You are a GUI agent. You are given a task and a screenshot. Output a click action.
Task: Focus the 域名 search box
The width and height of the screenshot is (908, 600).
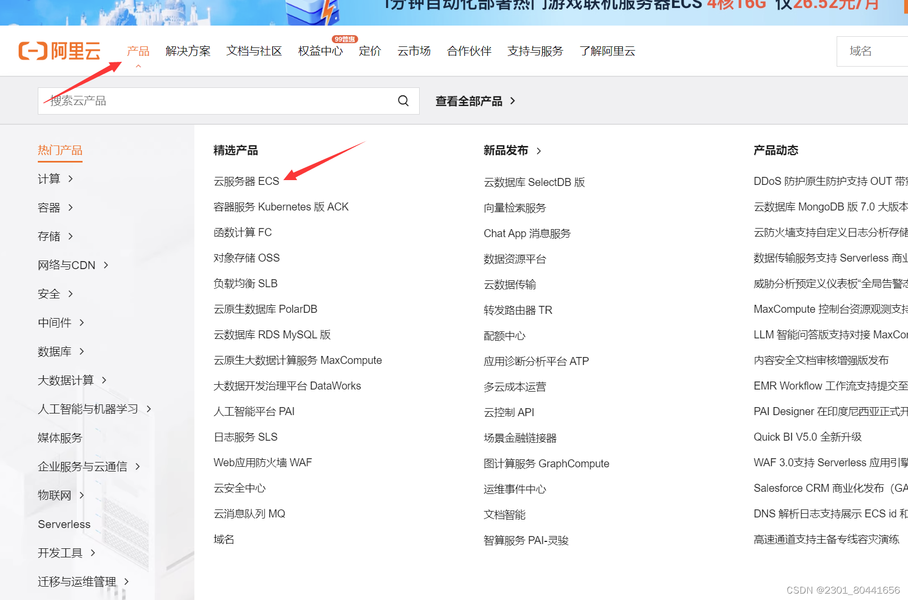(x=872, y=51)
